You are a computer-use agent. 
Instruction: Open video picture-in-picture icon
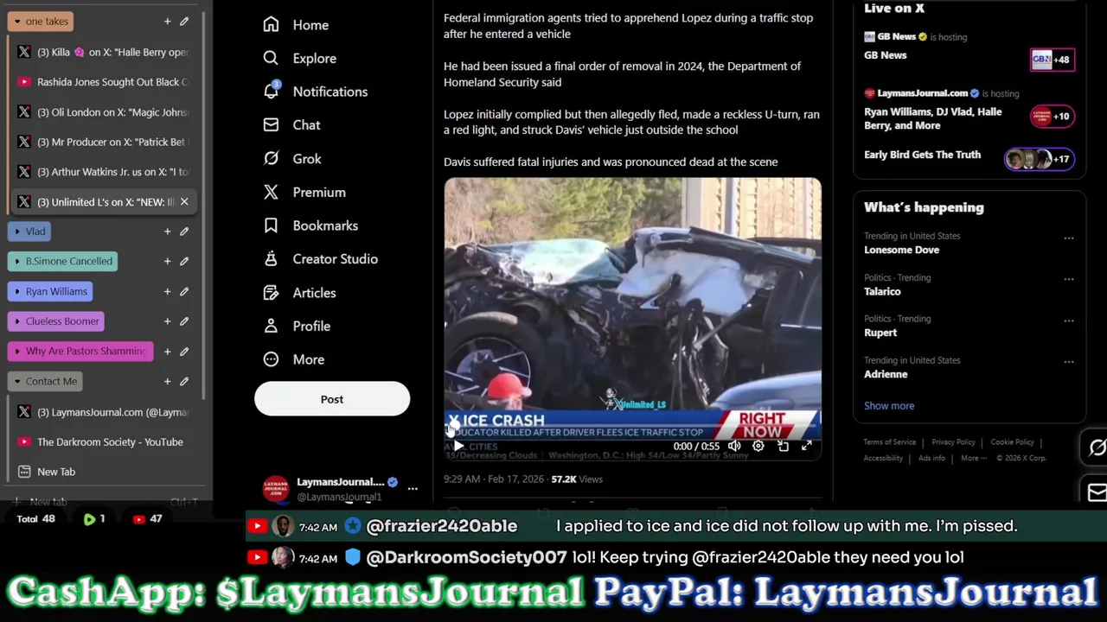tap(783, 446)
